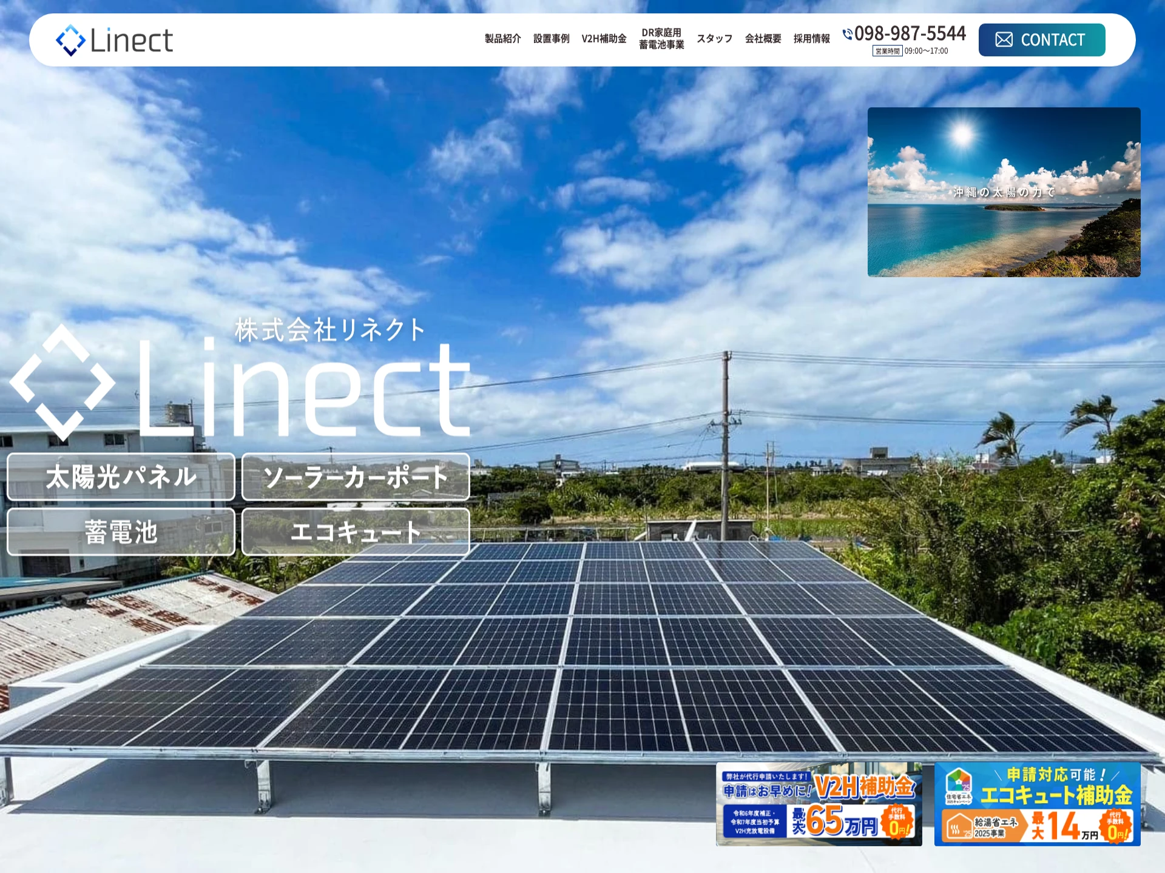Click the 営業時間 label box in header
Image resolution: width=1165 pixels, height=873 pixels.
pos(887,51)
